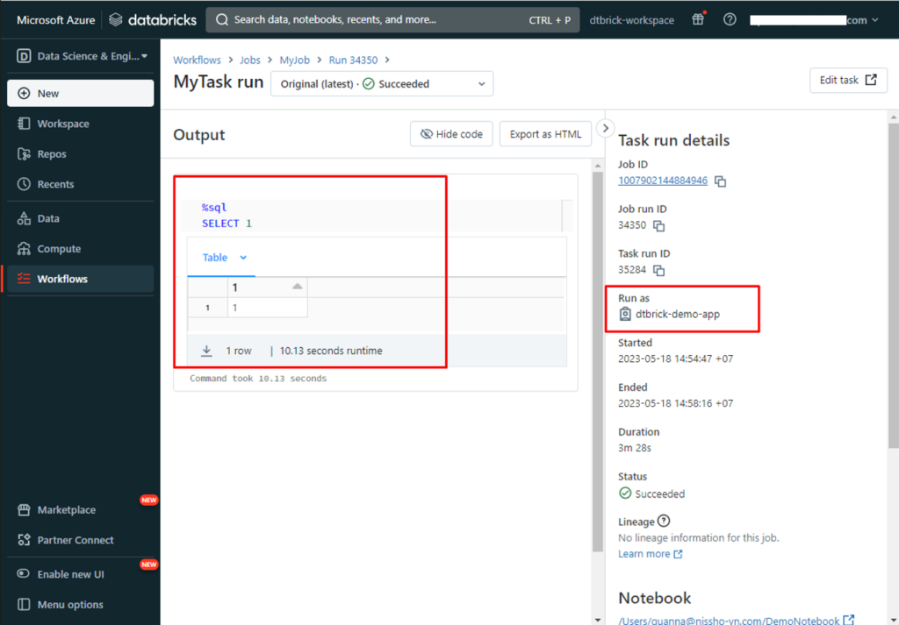Go to Compute in the sidebar
The height and width of the screenshot is (625, 899).
[59, 249]
